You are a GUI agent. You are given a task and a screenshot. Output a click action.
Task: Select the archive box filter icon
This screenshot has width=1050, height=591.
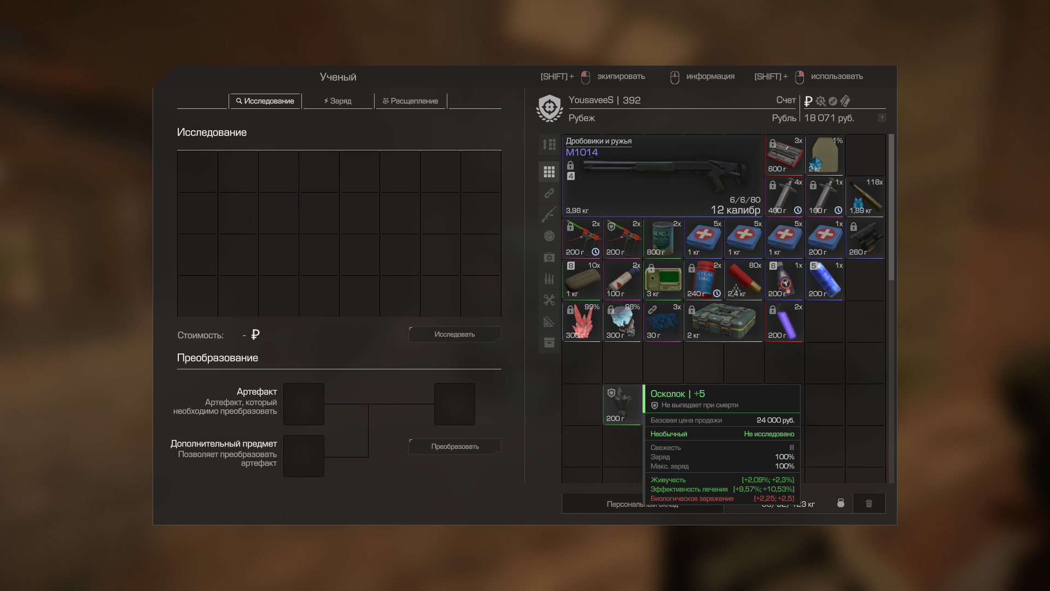point(549,343)
